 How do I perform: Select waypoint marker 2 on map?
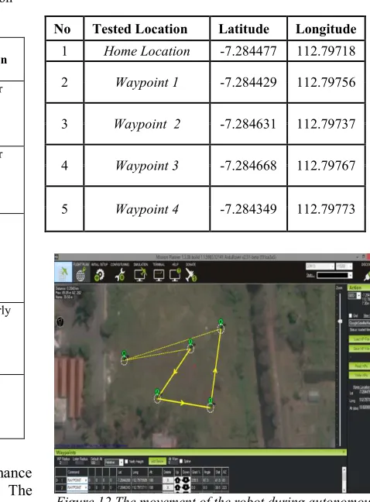(x=157, y=397)
